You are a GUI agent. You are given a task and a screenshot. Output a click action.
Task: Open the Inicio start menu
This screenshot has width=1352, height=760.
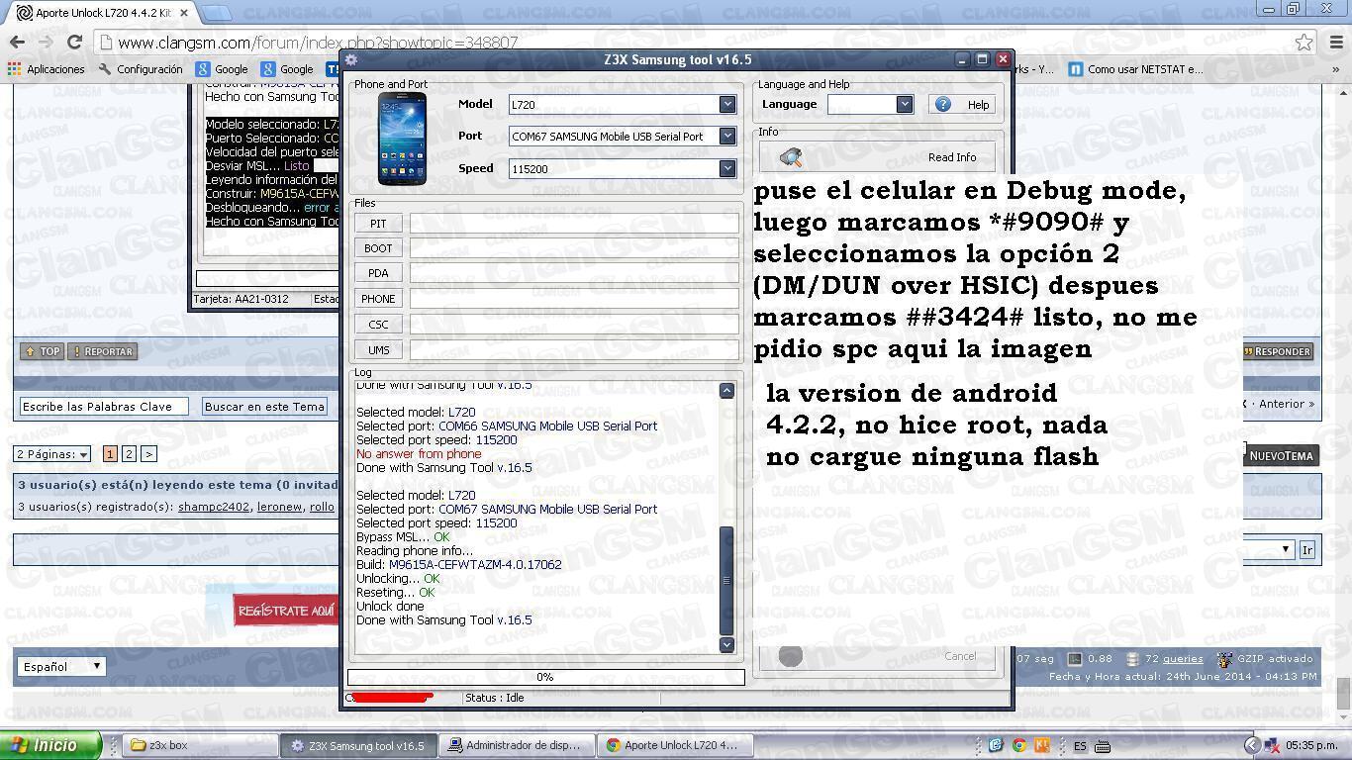50,745
